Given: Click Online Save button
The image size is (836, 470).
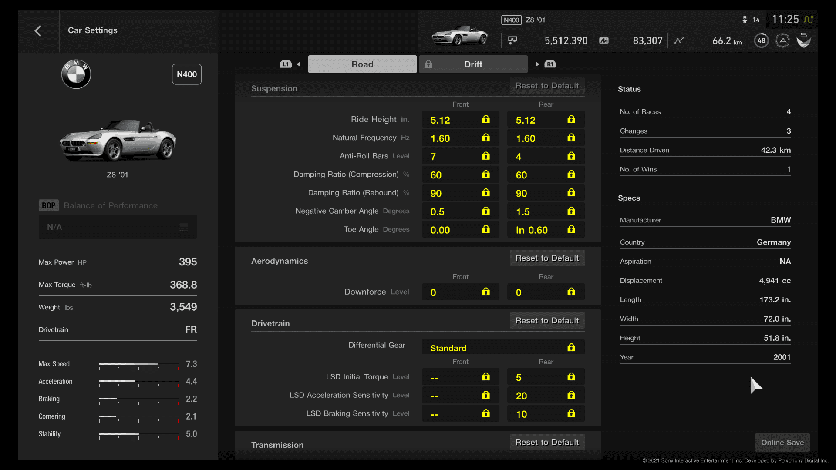Looking at the screenshot, I should [782, 442].
